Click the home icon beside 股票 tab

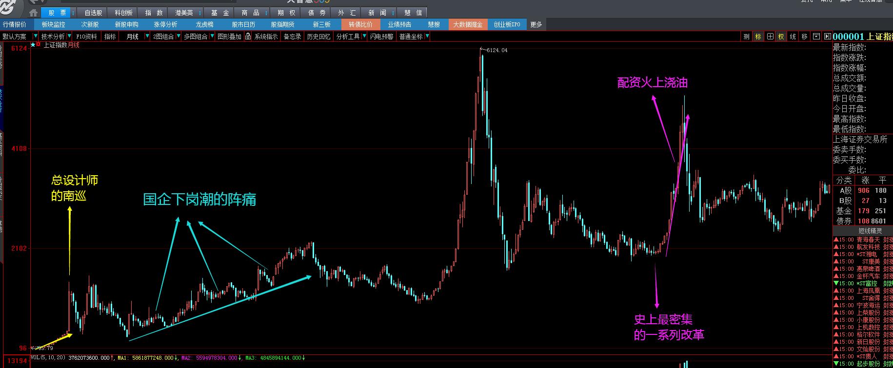point(33,13)
